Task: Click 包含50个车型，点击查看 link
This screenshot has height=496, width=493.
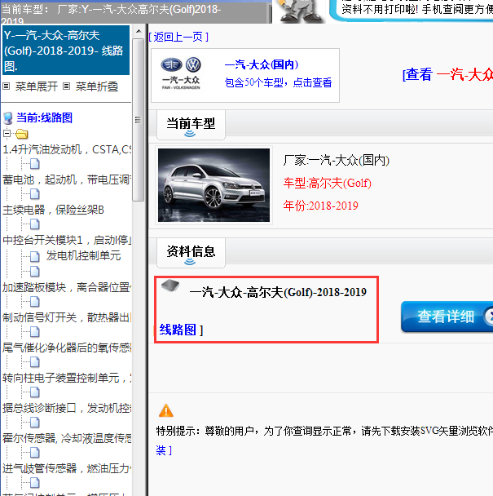Action: pyautogui.click(x=278, y=82)
